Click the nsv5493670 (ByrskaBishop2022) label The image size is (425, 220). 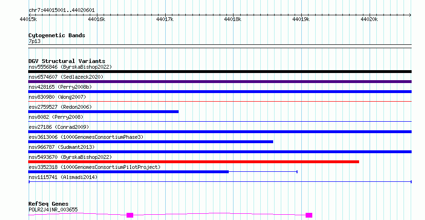pos(70,157)
